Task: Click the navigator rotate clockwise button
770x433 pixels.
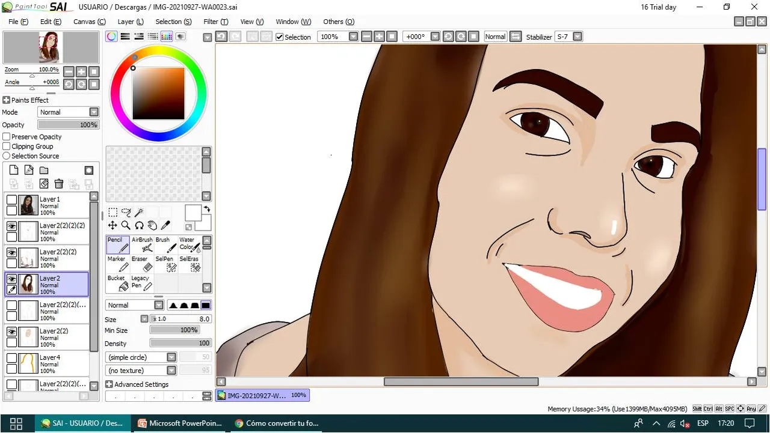Action: coord(81,85)
